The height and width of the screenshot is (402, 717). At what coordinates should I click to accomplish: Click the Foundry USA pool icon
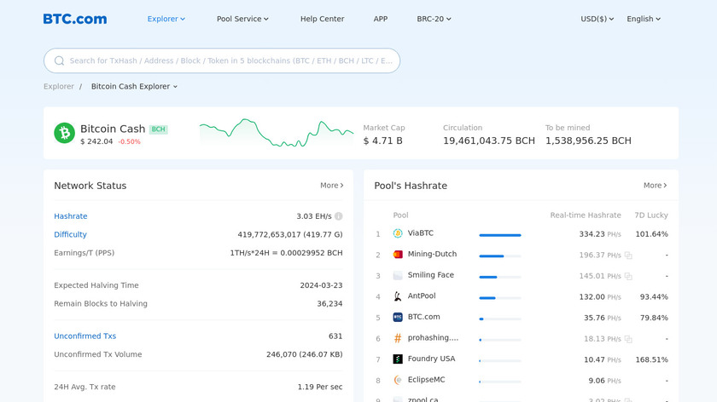[x=398, y=359]
